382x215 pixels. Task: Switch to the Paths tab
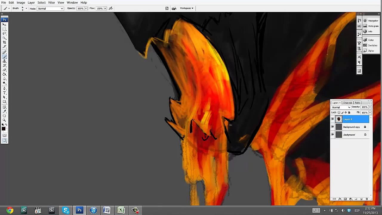pyautogui.click(x=358, y=103)
